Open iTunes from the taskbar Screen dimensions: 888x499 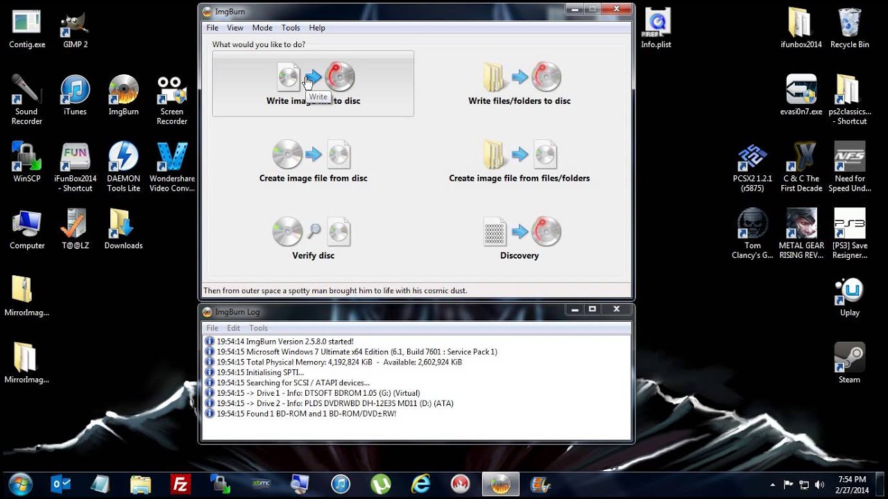[x=341, y=484]
